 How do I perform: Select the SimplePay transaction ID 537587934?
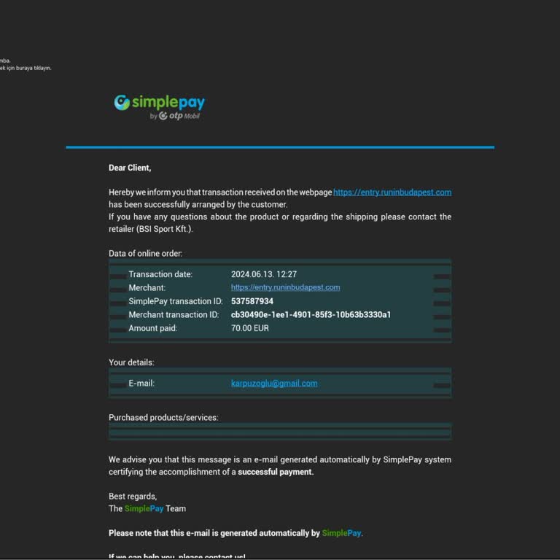click(252, 301)
